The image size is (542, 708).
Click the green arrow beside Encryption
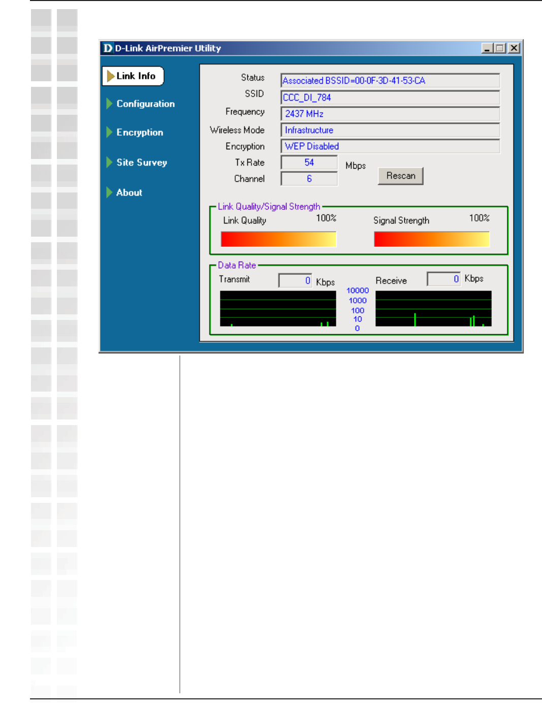coord(109,132)
